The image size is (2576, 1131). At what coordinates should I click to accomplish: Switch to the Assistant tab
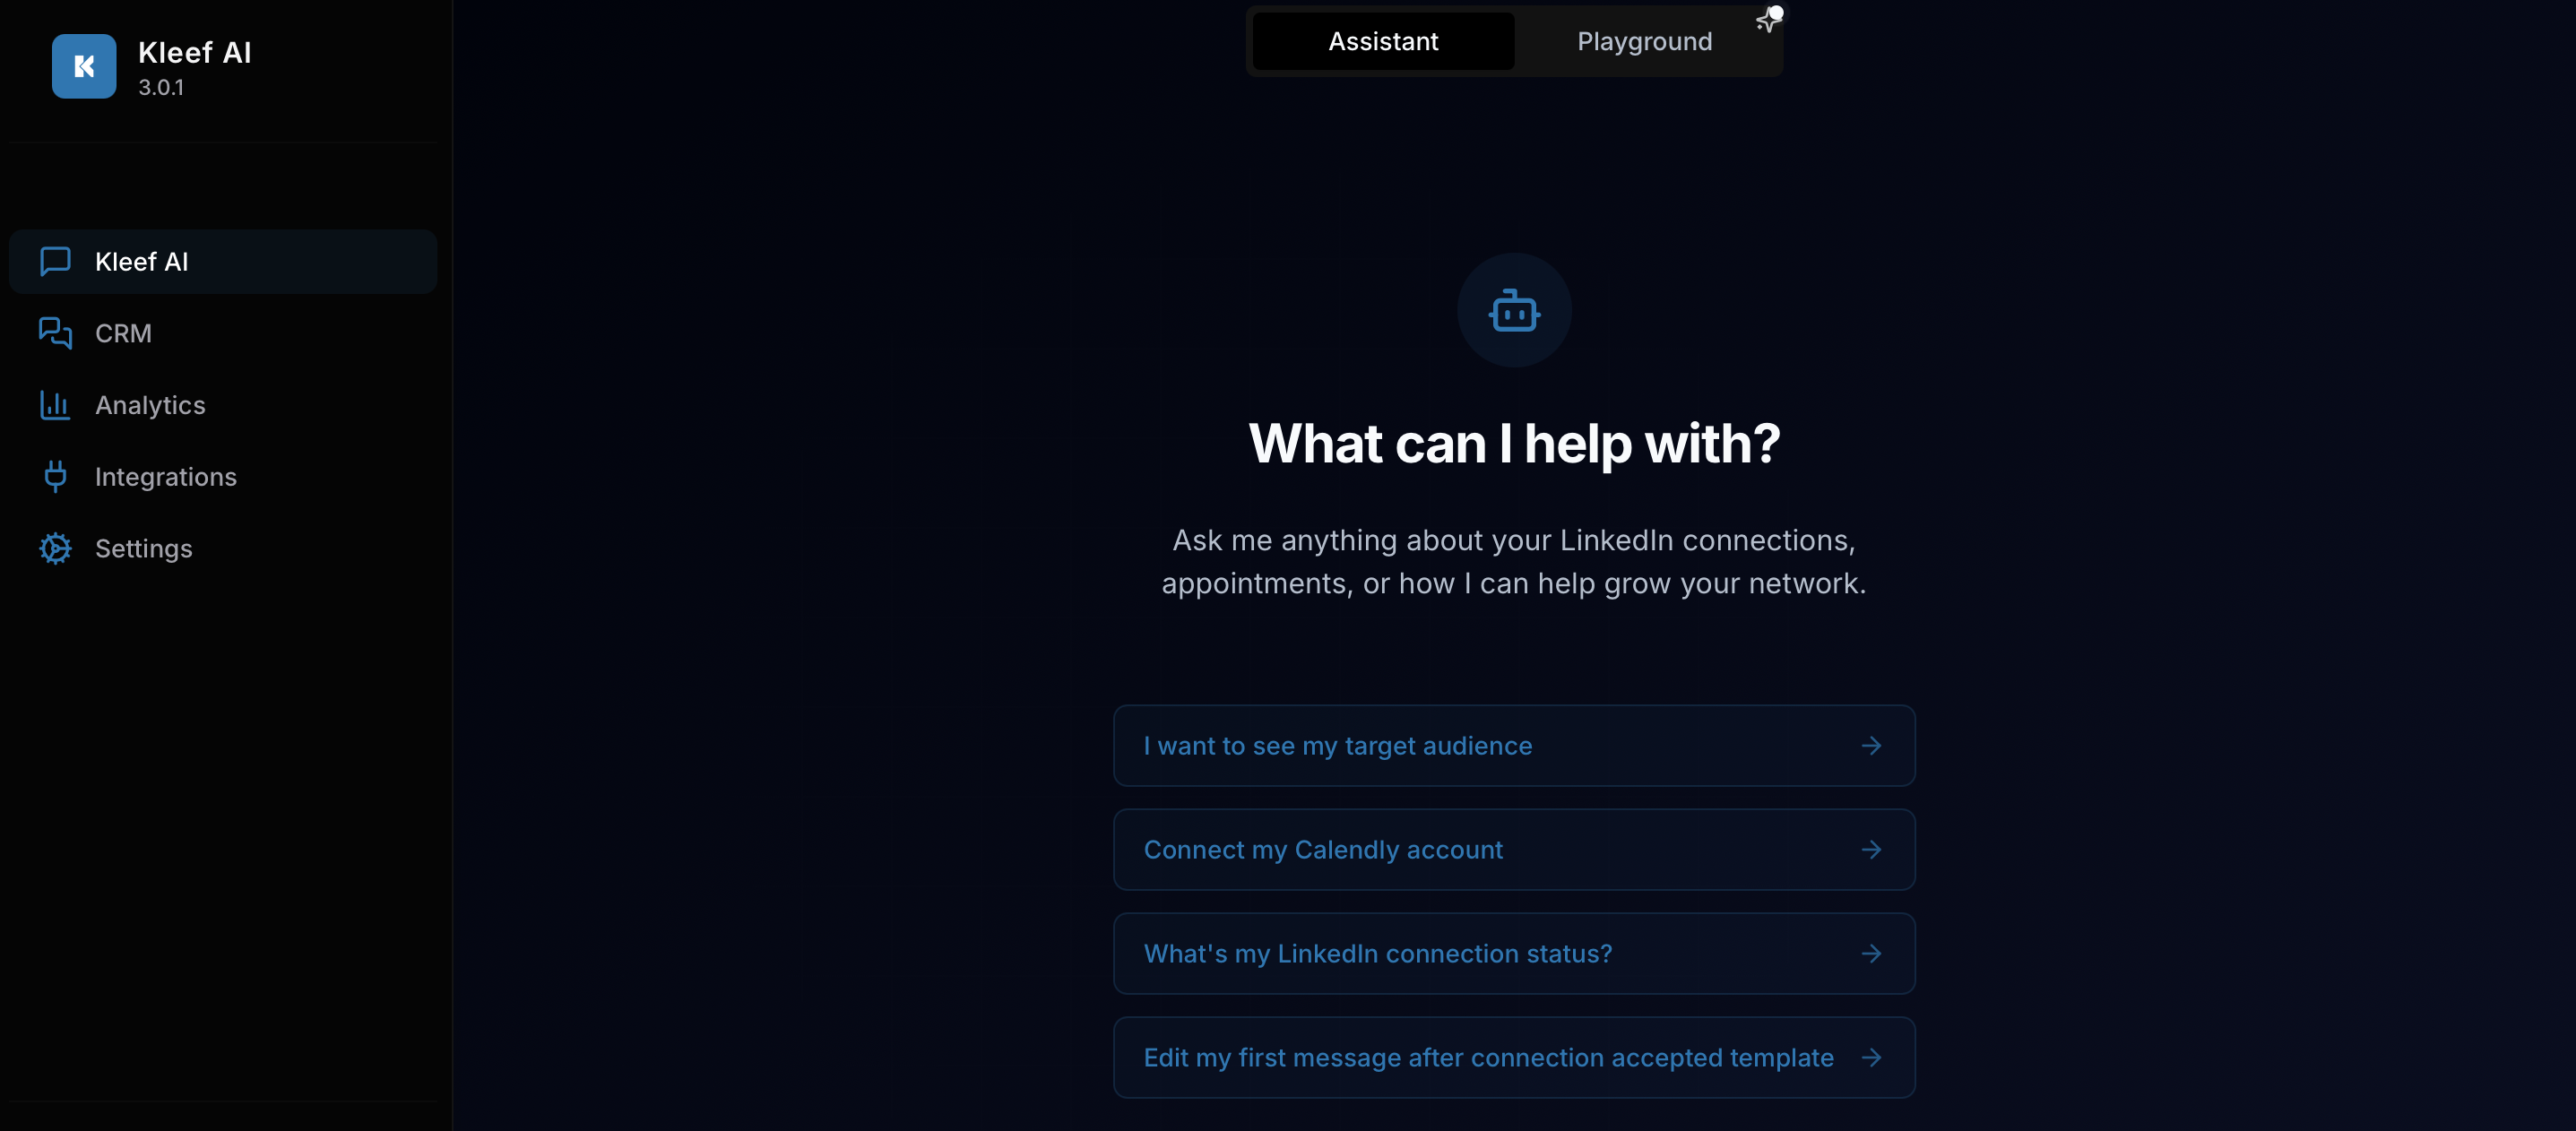pos(1382,41)
